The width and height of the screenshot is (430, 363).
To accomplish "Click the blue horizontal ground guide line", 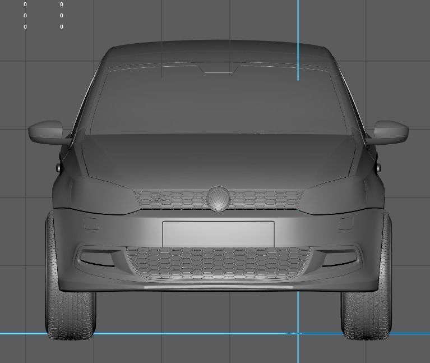I will click(215, 334).
